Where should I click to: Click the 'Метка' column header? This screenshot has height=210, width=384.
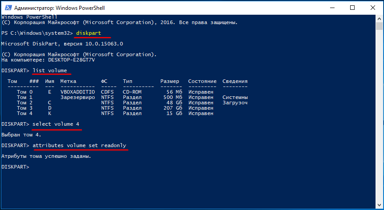(x=68, y=81)
